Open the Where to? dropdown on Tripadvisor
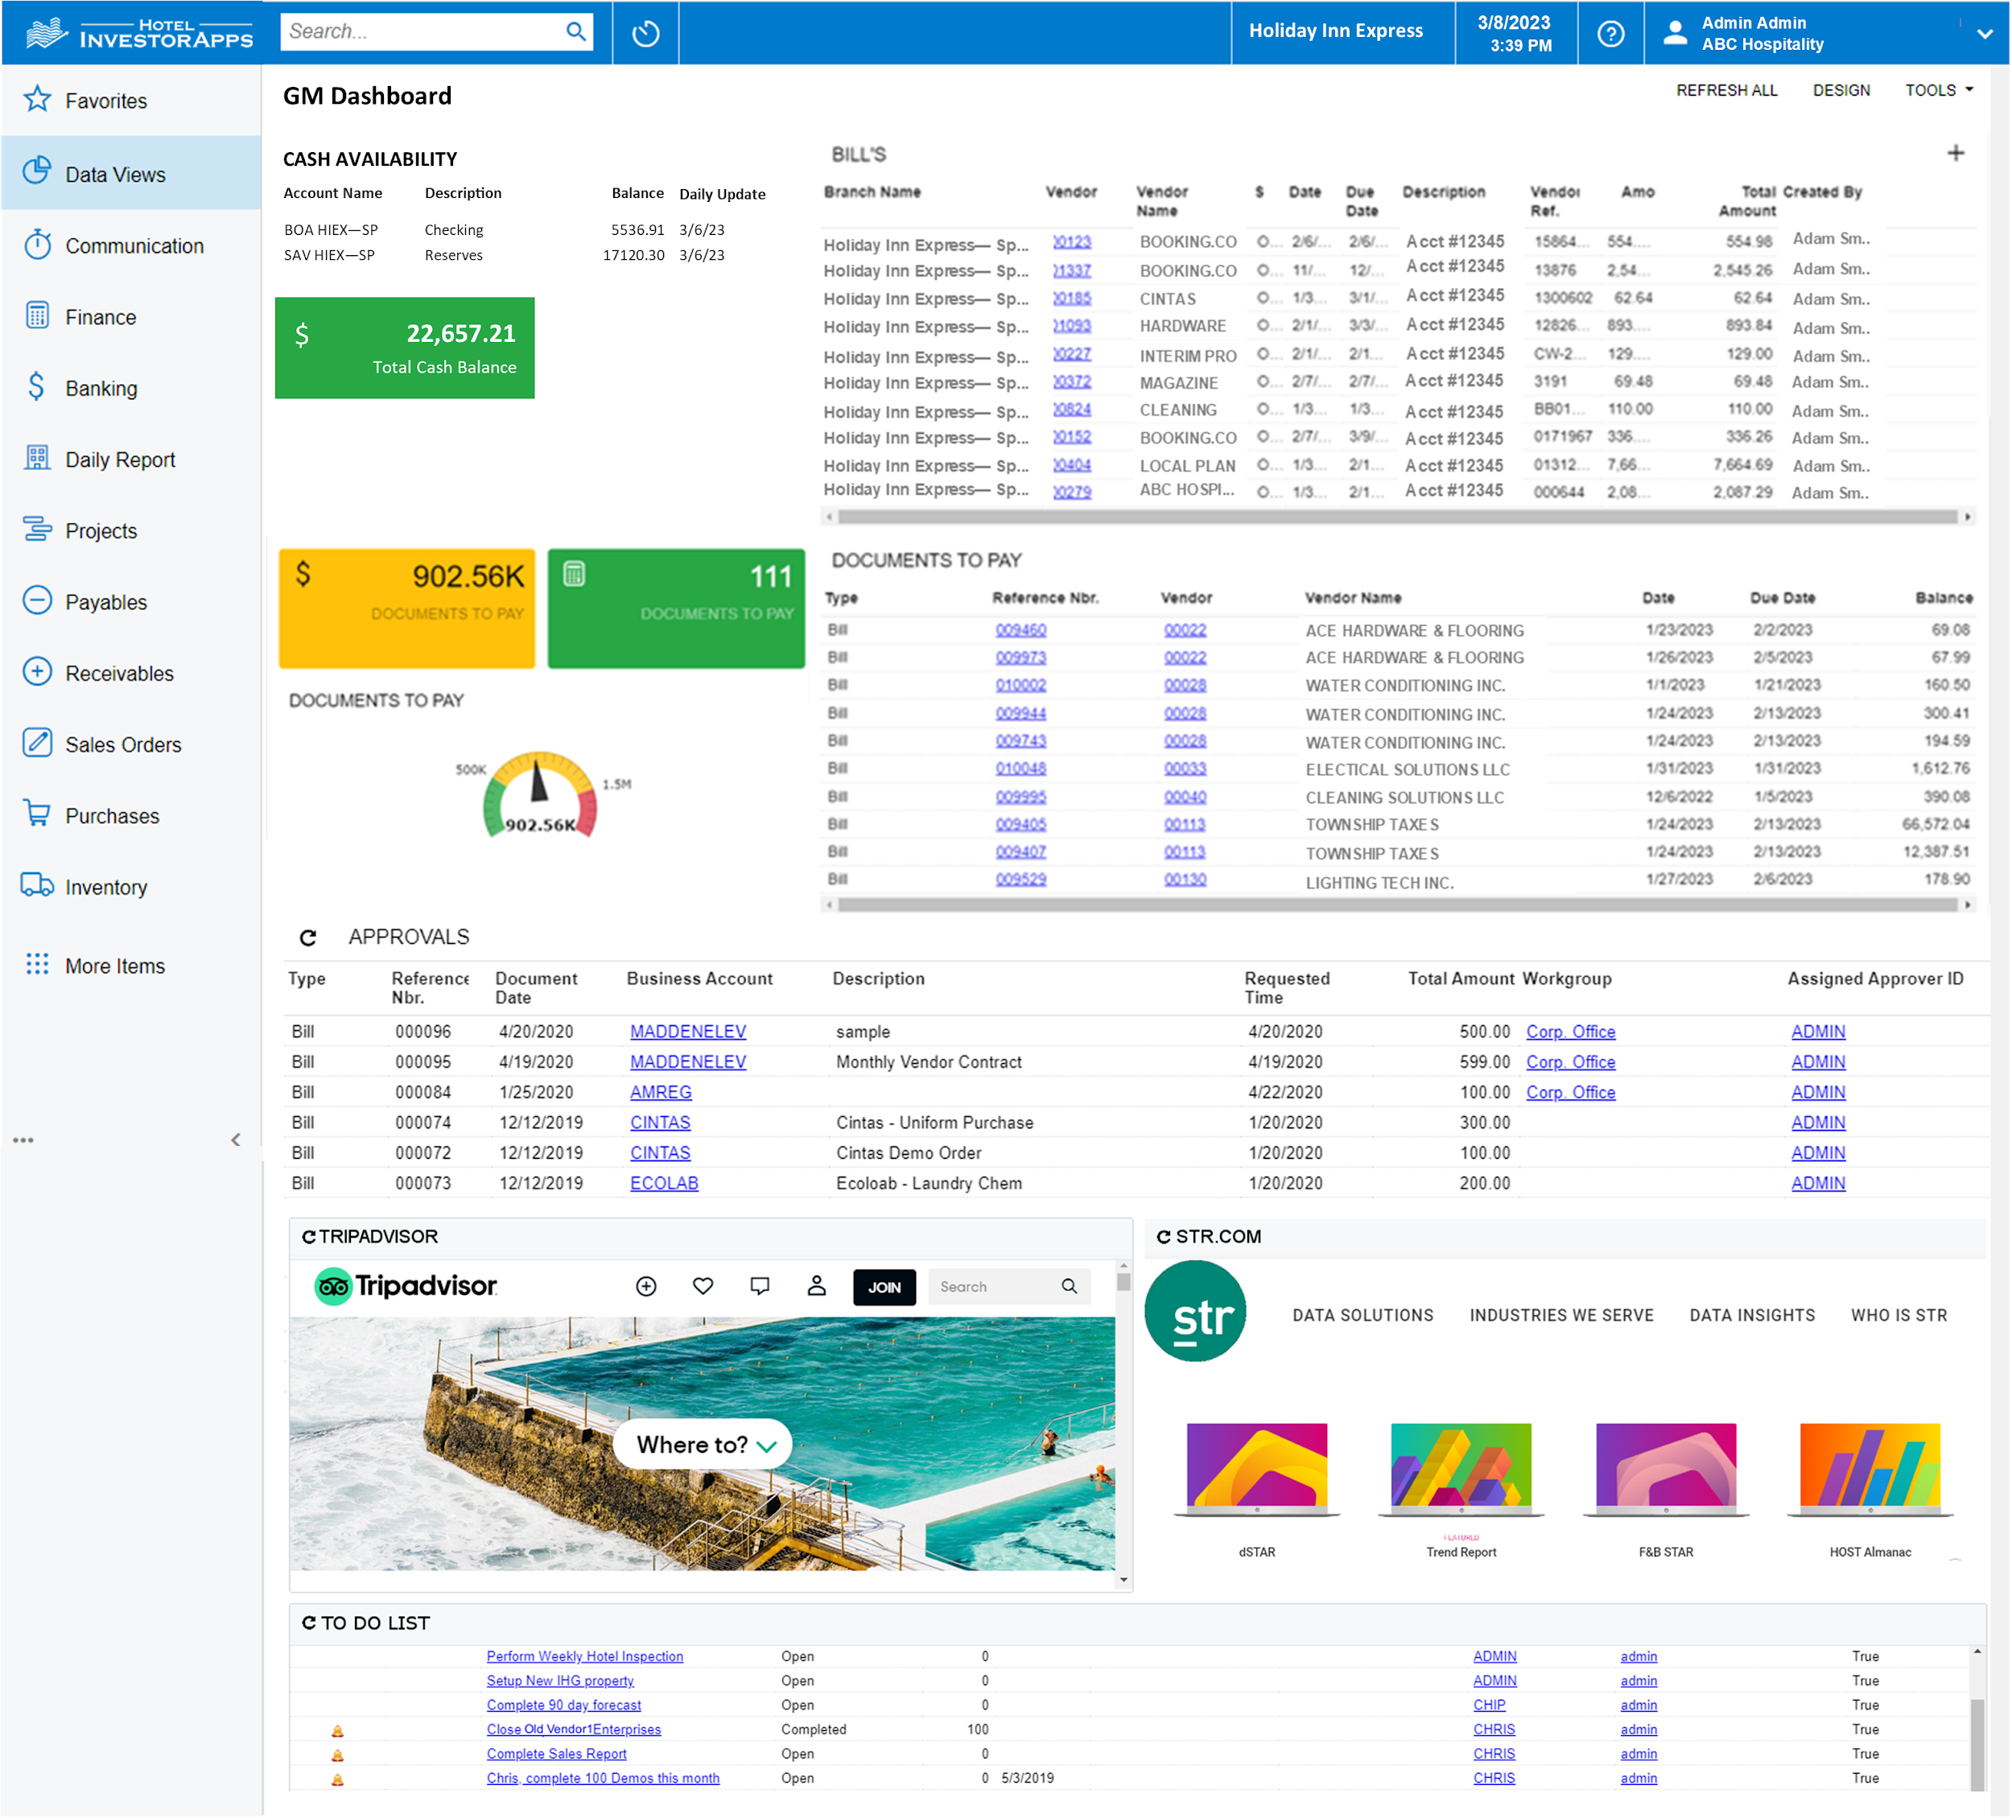2012x1818 pixels. click(x=704, y=1445)
